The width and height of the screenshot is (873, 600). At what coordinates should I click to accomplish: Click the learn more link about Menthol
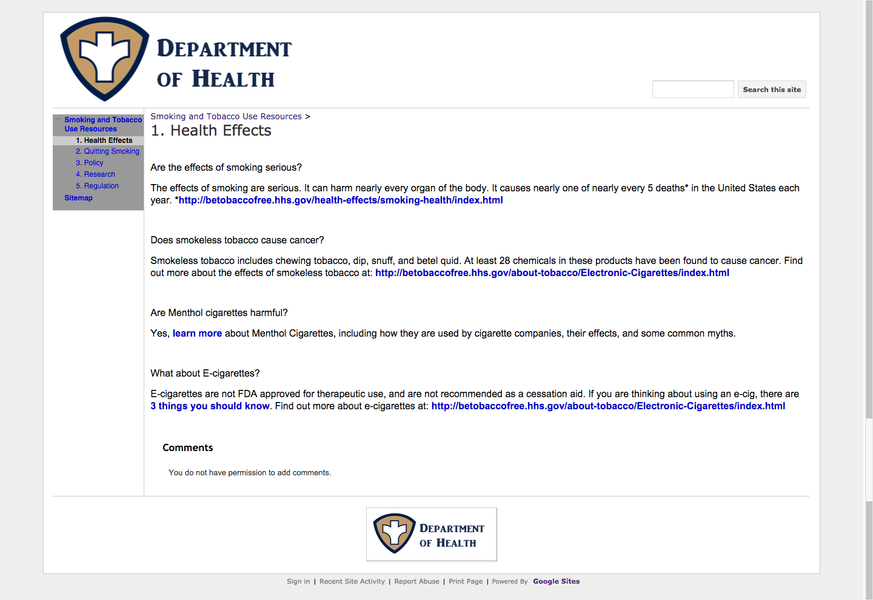coord(197,334)
